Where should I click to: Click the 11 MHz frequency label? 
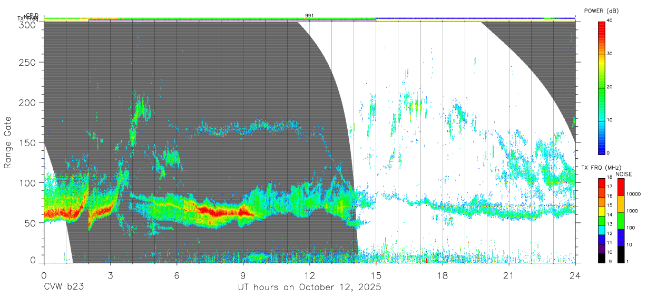610,243
